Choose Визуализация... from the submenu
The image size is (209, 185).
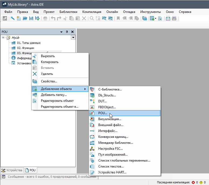click(109, 119)
